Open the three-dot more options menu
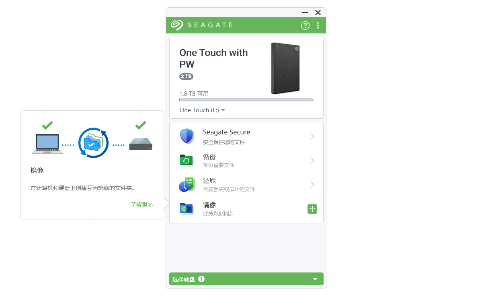Screen dimensions: 492x295 (x=318, y=26)
